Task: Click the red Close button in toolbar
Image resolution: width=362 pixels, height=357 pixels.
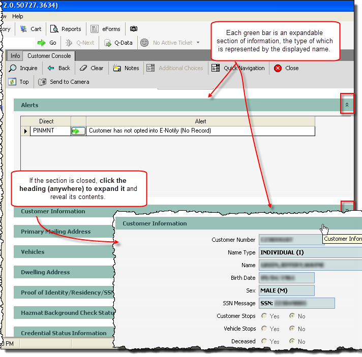Action: click(286, 68)
